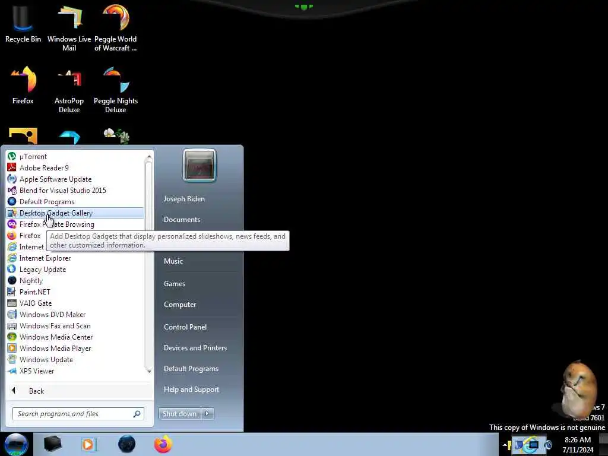Open Help and Support
608x456 pixels.
point(191,389)
